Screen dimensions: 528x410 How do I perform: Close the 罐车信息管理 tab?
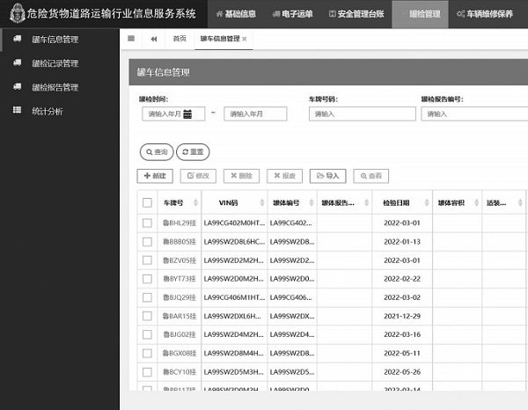coord(245,40)
